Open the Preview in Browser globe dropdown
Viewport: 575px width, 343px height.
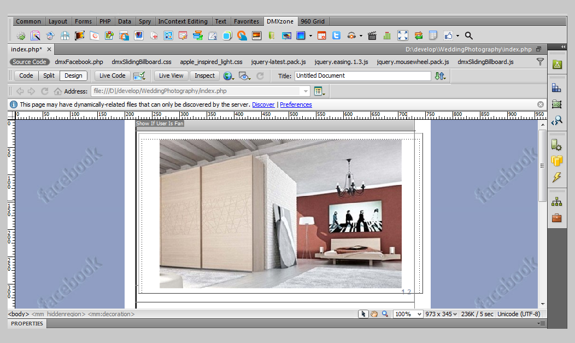pos(229,76)
